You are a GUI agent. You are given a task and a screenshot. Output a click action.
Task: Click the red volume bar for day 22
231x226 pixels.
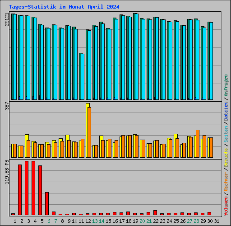155,212
